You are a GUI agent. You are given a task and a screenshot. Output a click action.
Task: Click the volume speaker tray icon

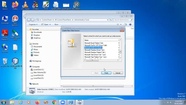[171, 102]
